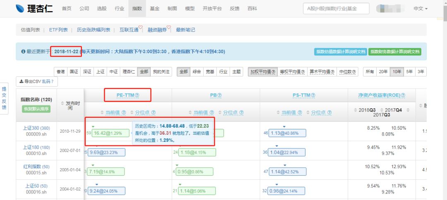Click PB value 0.95@0.86%
This screenshot has width=447, height=200.
[195, 171]
